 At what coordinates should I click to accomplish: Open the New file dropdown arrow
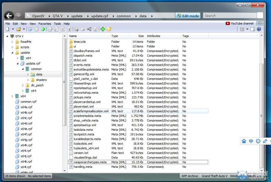pos(13,29)
